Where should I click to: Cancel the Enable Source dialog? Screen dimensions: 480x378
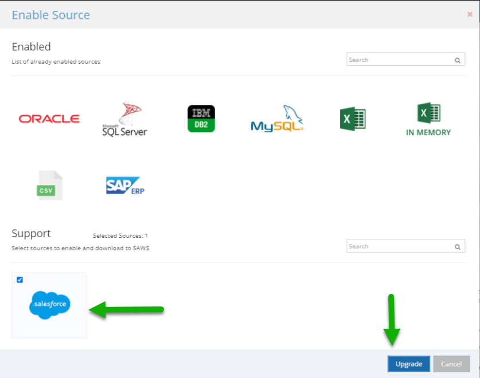click(x=451, y=364)
